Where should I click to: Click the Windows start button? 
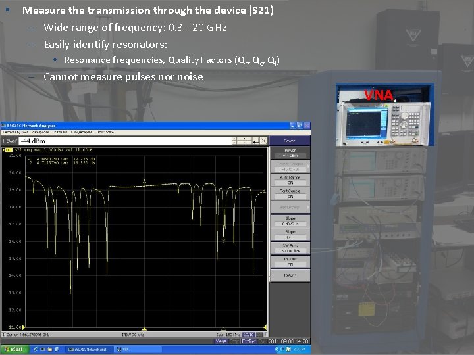(14, 349)
